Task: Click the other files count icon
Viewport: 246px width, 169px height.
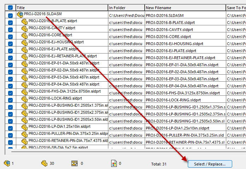Action: 113,163
